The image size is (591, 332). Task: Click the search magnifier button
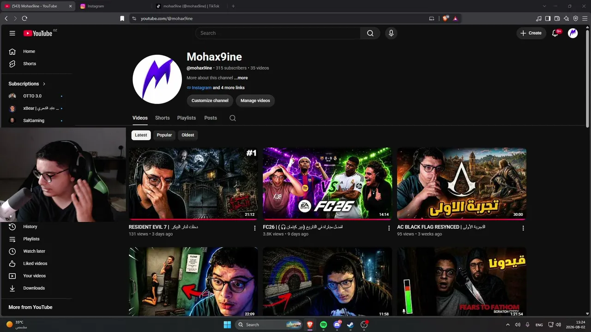pyautogui.click(x=370, y=33)
